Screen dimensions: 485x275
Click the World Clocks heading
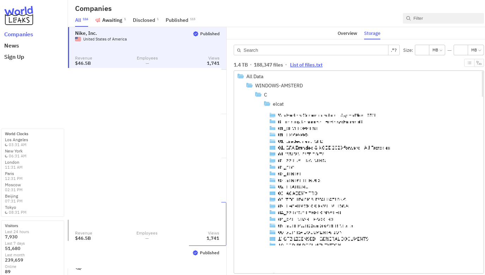pos(17,134)
